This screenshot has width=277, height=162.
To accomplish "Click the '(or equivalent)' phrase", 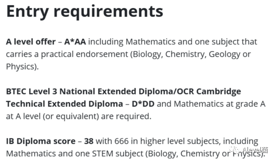I will click(x=71, y=116).
